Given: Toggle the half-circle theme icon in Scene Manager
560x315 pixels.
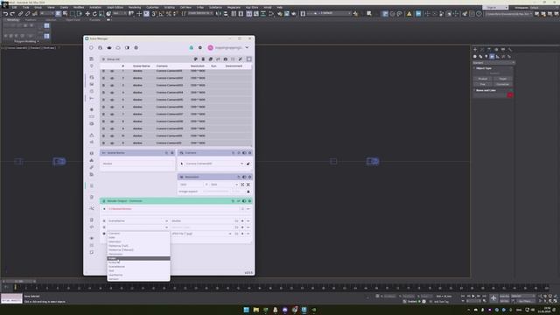Looking at the screenshot, I should click(127, 47).
